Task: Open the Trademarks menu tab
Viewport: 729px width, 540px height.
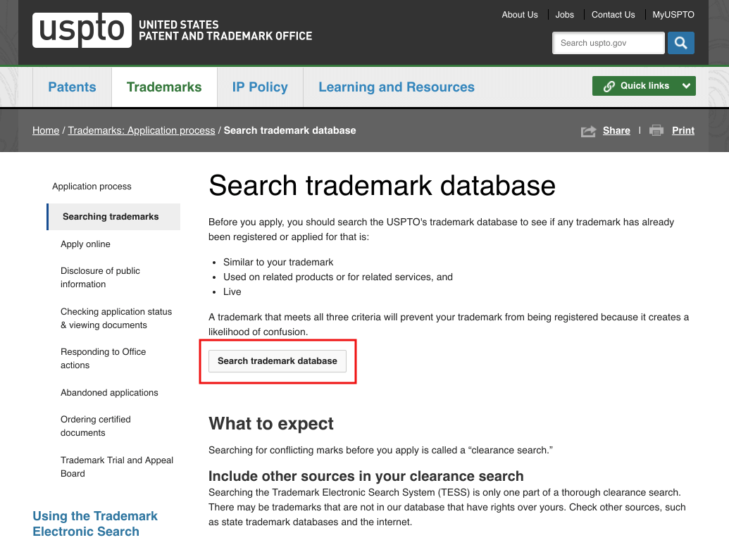Action: pyautogui.click(x=164, y=87)
